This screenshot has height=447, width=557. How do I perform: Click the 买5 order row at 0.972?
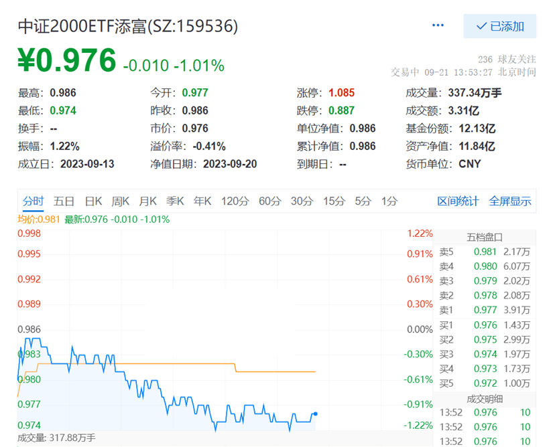pyautogui.click(x=485, y=383)
